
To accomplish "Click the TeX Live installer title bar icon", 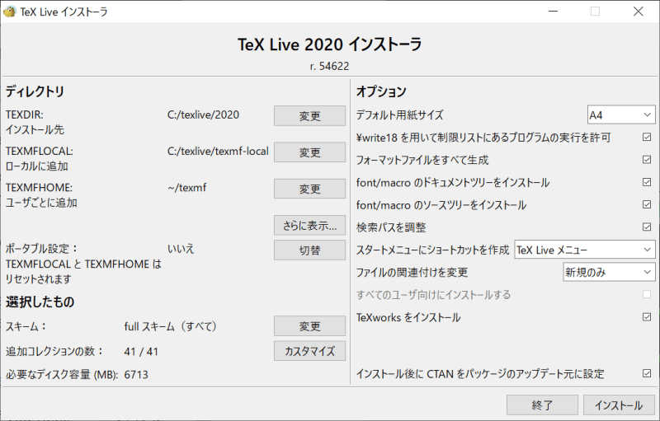I will 10,12.
